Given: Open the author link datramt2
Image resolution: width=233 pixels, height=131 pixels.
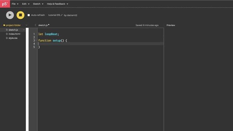Looking at the screenshot, I should point(72,15).
